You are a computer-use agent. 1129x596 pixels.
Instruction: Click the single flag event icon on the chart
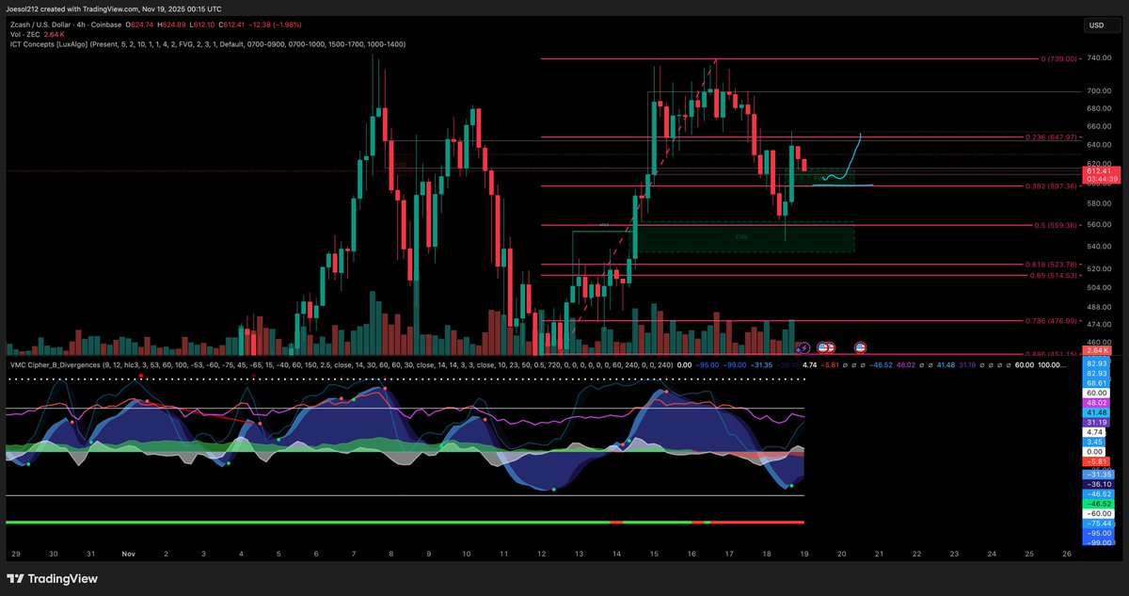coord(860,347)
